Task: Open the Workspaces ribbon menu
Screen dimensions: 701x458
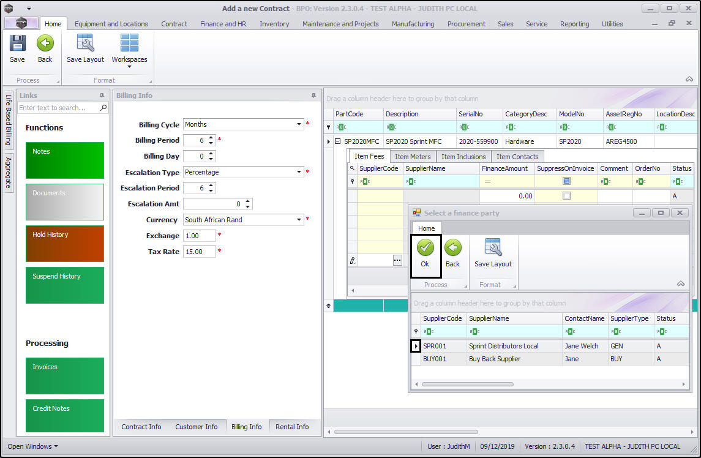Action: (x=129, y=49)
